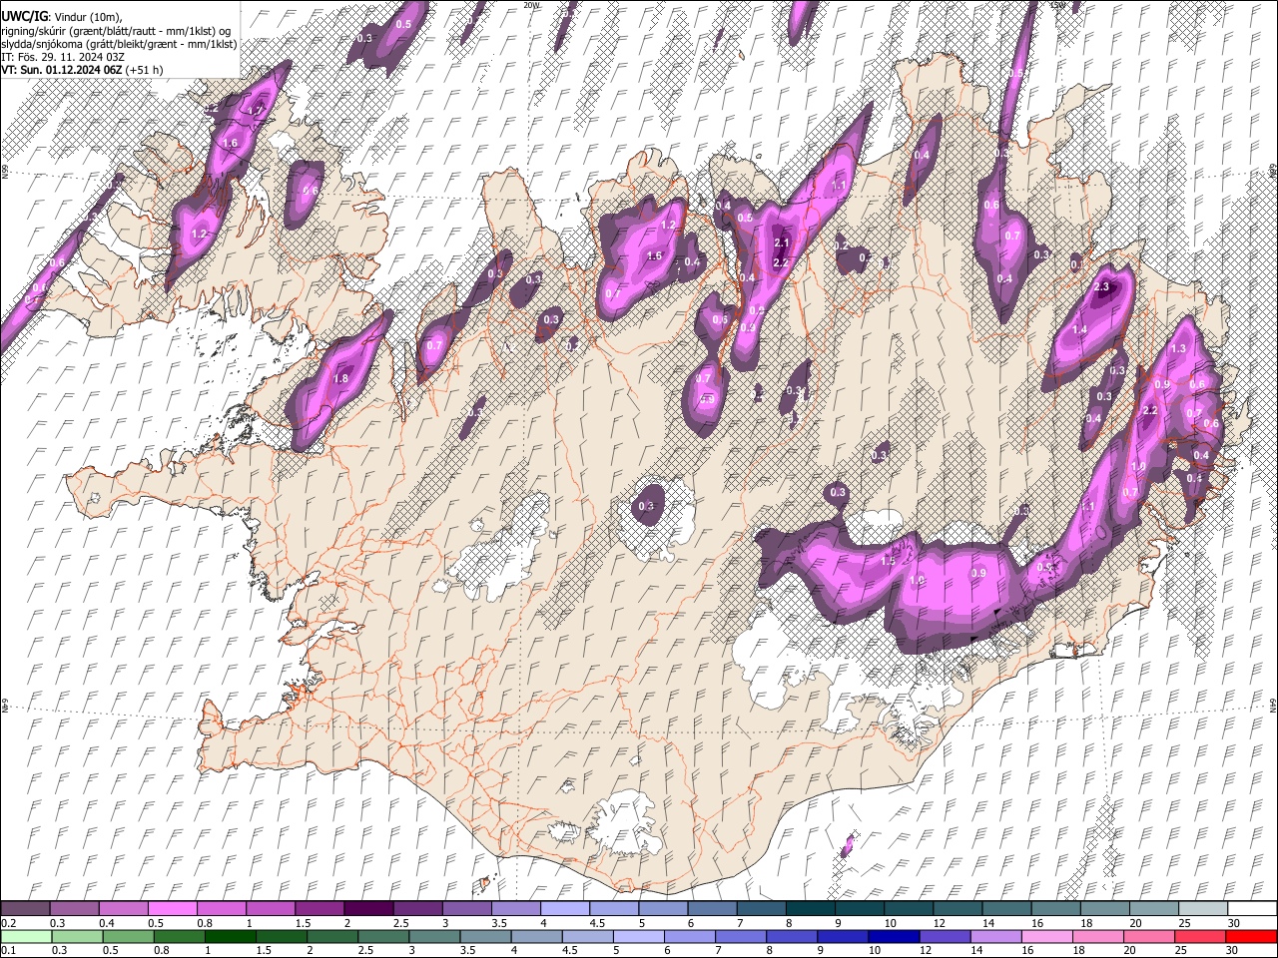Click the snow scale swatch between 0.3 and 0.4
This screenshot has width=1278, height=958.
[x=74, y=909]
